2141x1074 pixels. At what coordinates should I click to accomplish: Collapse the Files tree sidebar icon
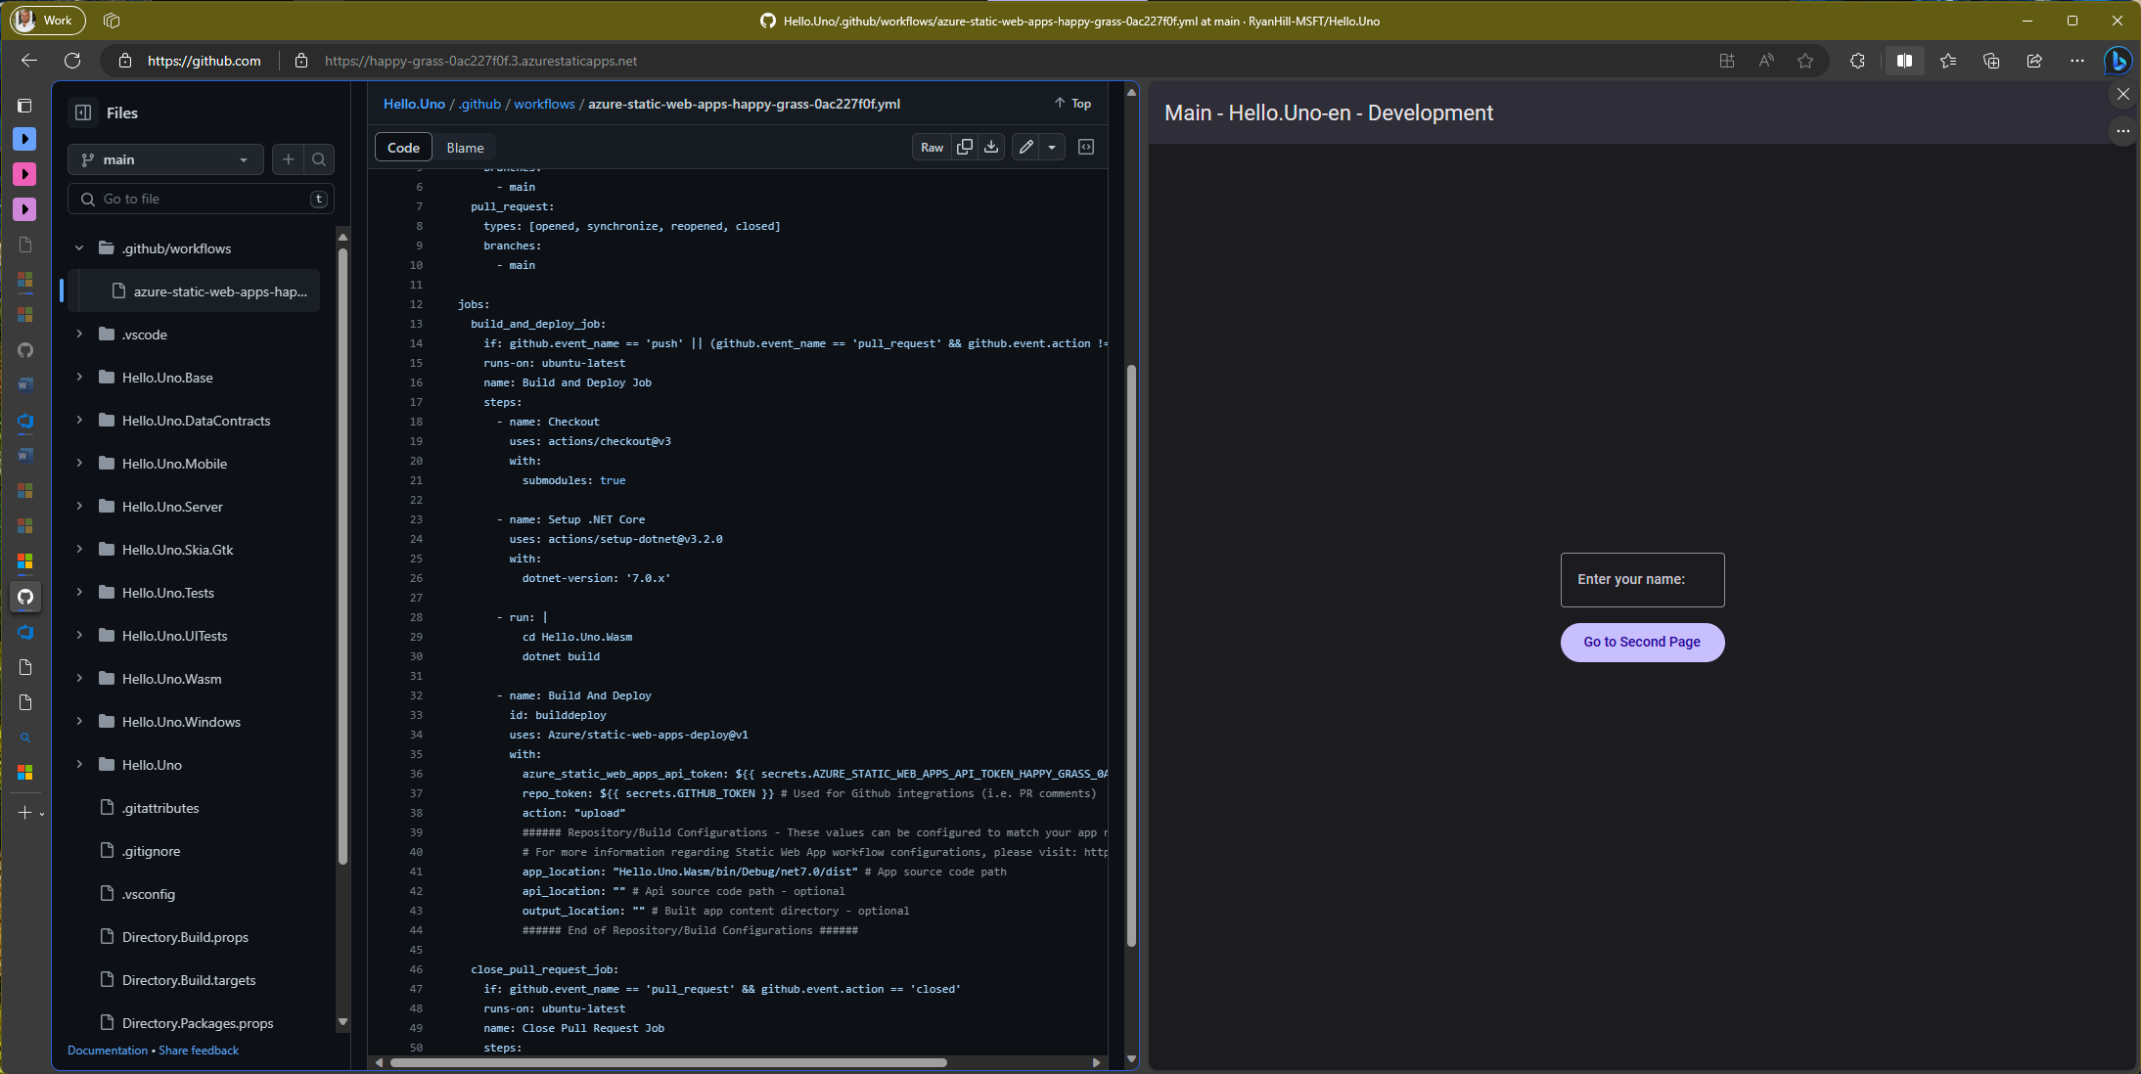(83, 112)
